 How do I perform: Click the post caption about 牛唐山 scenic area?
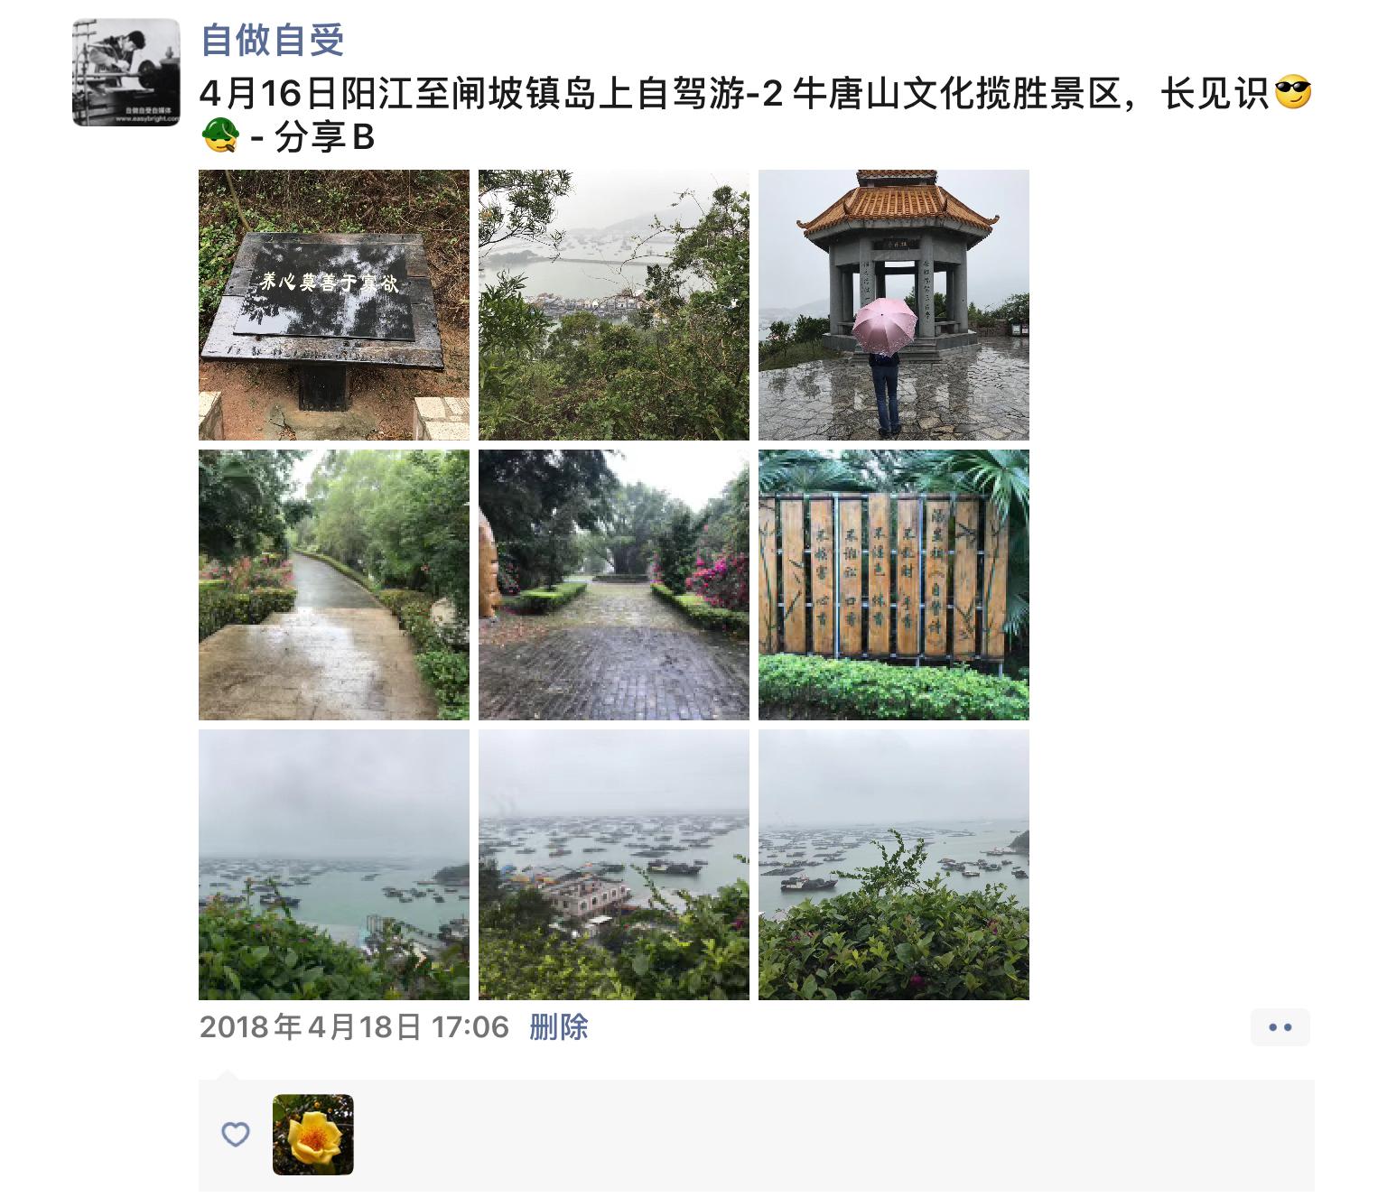756,116
